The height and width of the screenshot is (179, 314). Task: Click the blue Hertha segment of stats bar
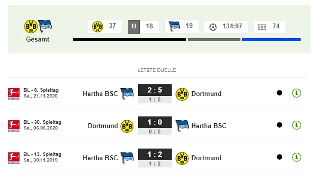[271, 40]
